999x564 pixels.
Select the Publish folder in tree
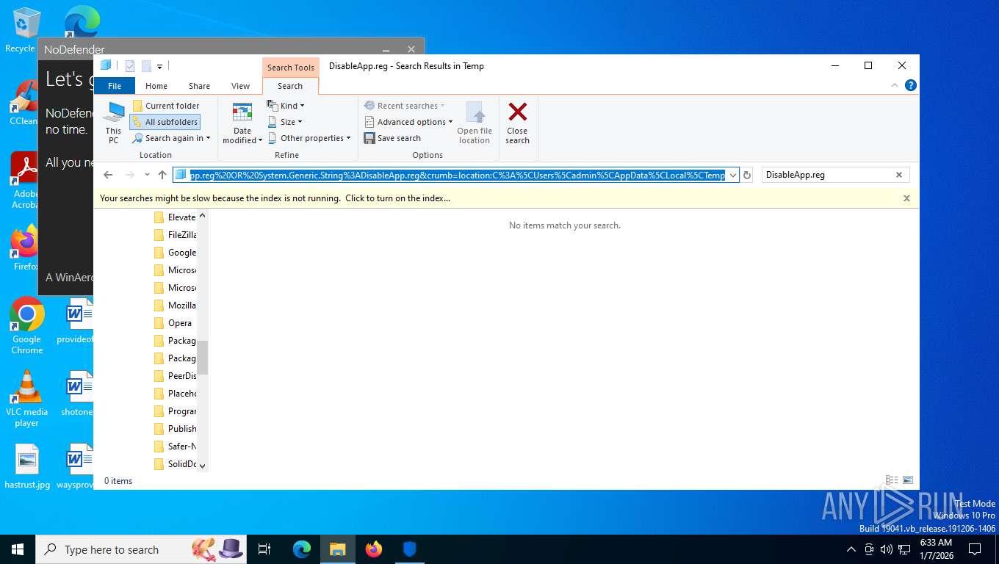(x=175, y=429)
